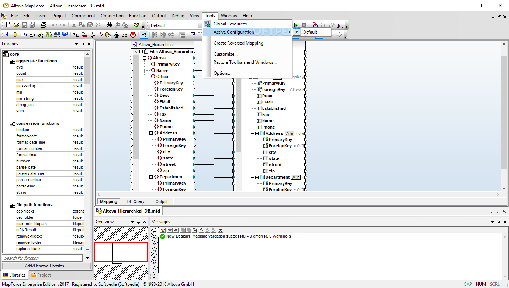This screenshot has height=288, width=509.
Task: Open the Component menu
Action: pyautogui.click(x=83, y=16)
